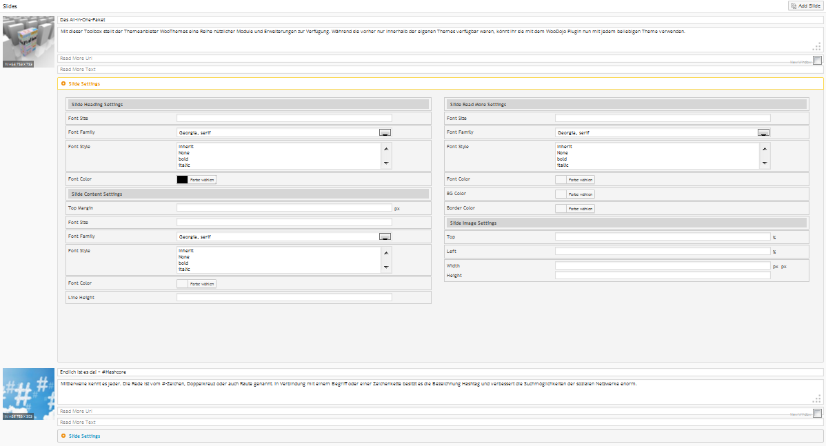The image size is (826, 446).
Task: Click the Hashcore slide hashtag thumbnail
Action: (28, 394)
